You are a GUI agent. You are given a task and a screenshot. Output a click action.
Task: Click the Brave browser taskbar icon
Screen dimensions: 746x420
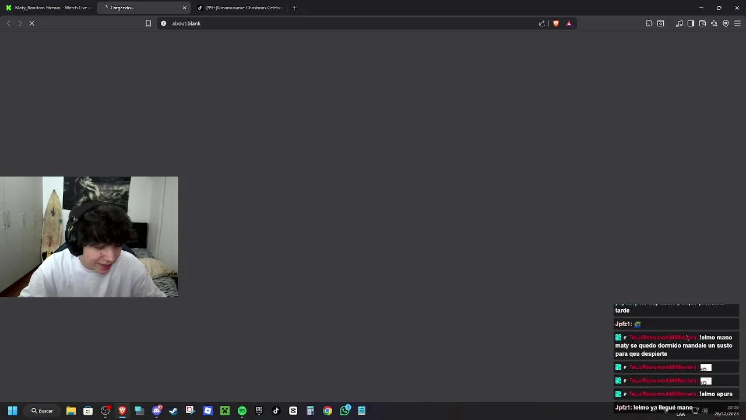[122, 411]
